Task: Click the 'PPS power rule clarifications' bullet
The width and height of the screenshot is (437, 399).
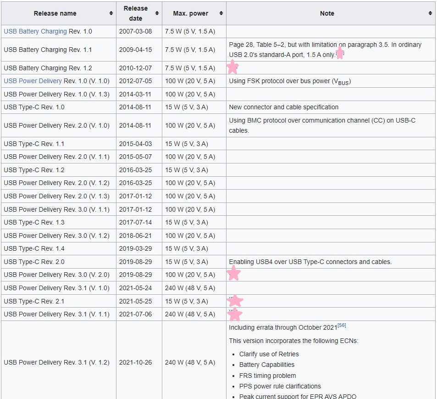Action: pyautogui.click(x=280, y=387)
